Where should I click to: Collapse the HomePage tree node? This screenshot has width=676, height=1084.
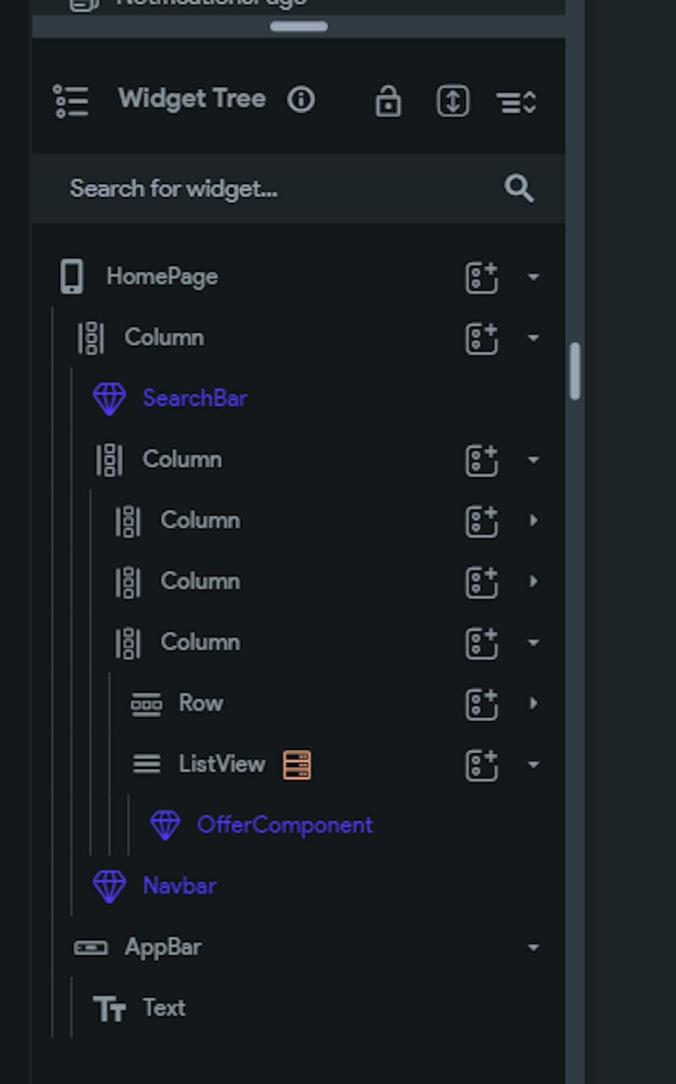pyautogui.click(x=533, y=277)
